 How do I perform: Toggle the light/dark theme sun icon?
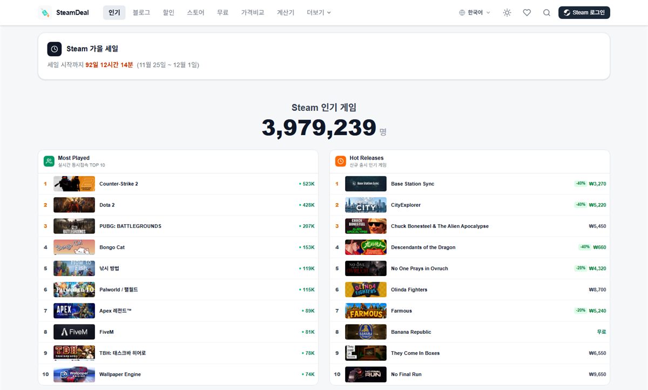tap(507, 12)
